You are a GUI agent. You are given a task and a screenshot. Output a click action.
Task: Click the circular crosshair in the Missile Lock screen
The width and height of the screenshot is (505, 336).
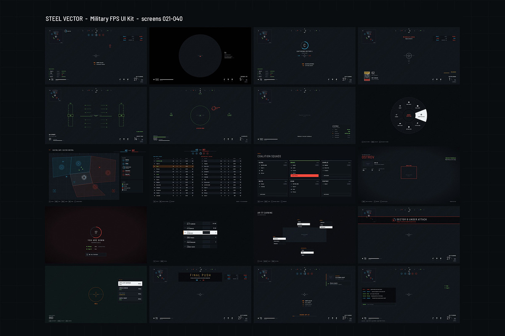(408, 55)
